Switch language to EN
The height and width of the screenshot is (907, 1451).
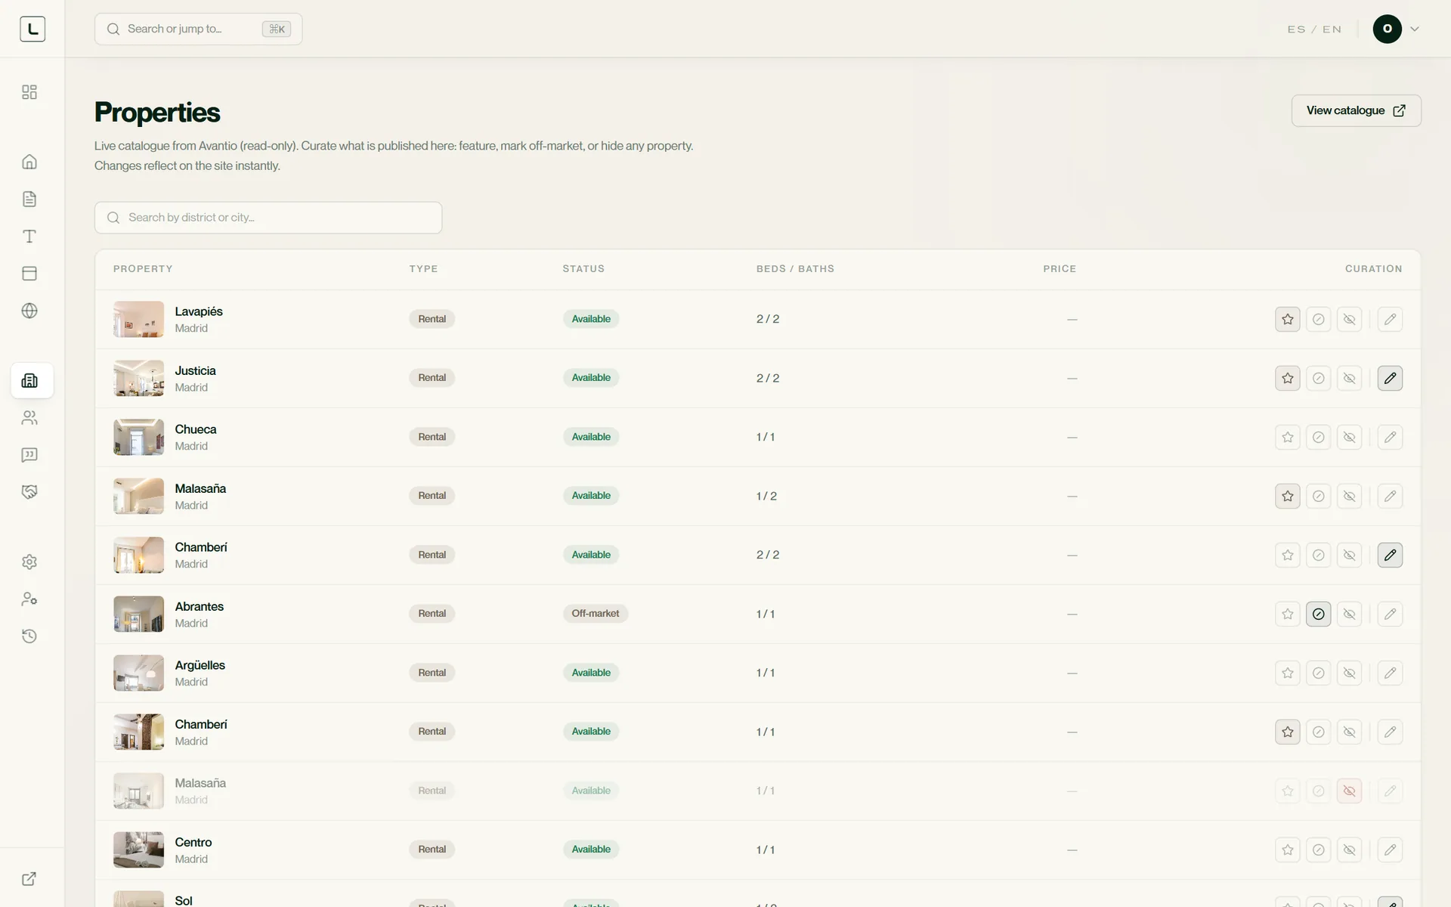1332,29
